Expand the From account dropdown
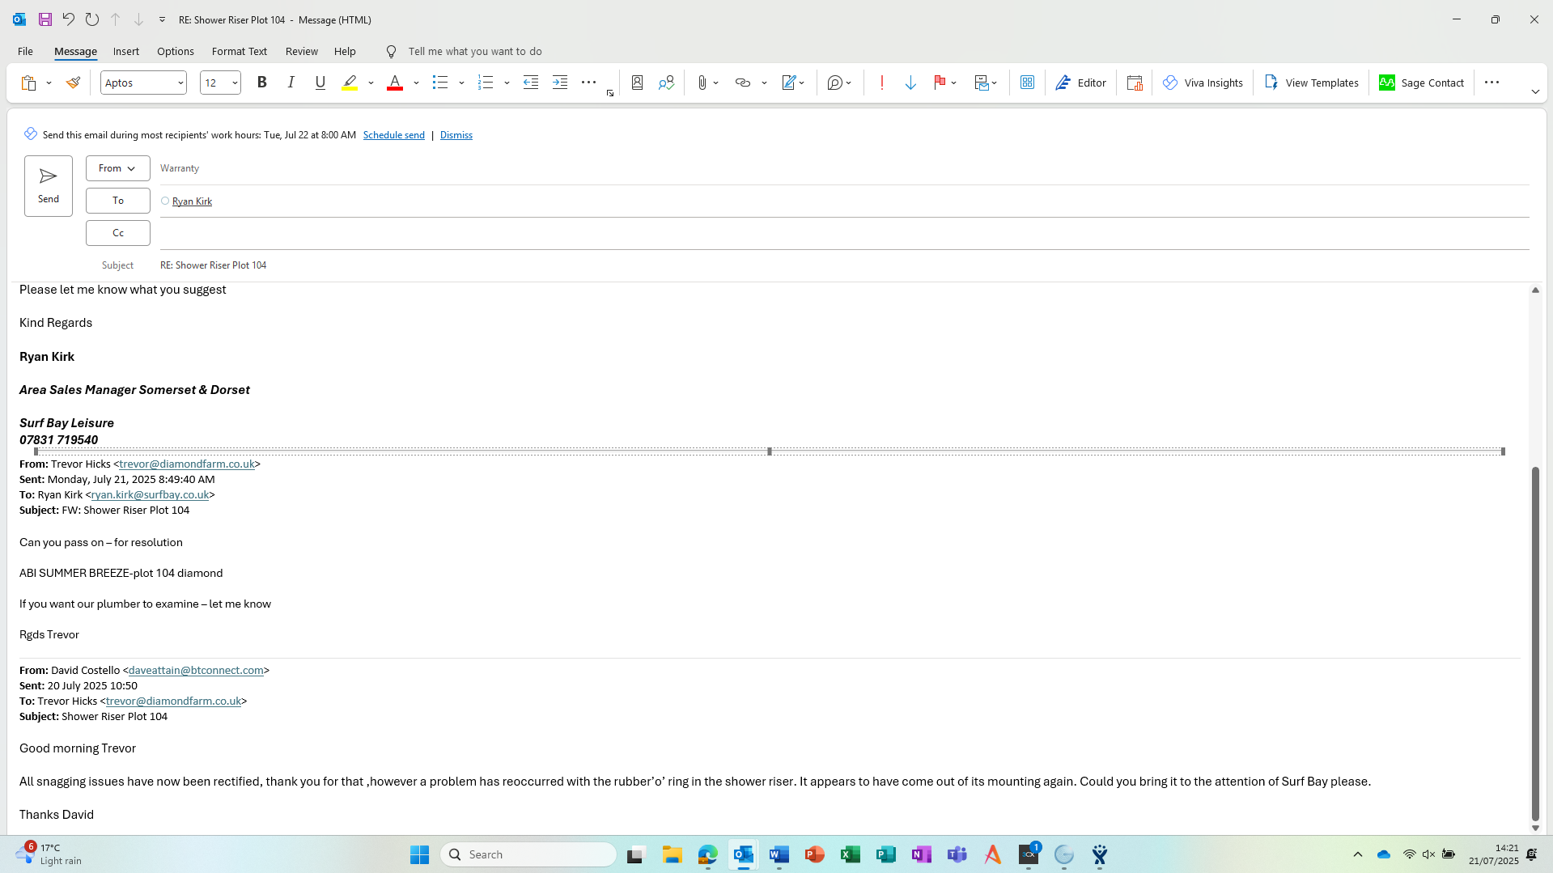Image resolution: width=1553 pixels, height=873 pixels. pos(117,168)
